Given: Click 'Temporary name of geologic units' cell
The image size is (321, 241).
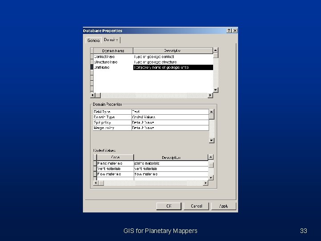Looking at the screenshot, I should (173, 67).
